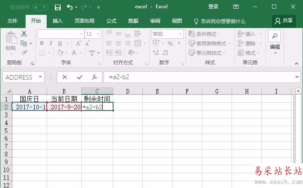This screenshot has height=188, width=303.
Task: Click the Undo arrow icon
Action: tap(70, 7)
